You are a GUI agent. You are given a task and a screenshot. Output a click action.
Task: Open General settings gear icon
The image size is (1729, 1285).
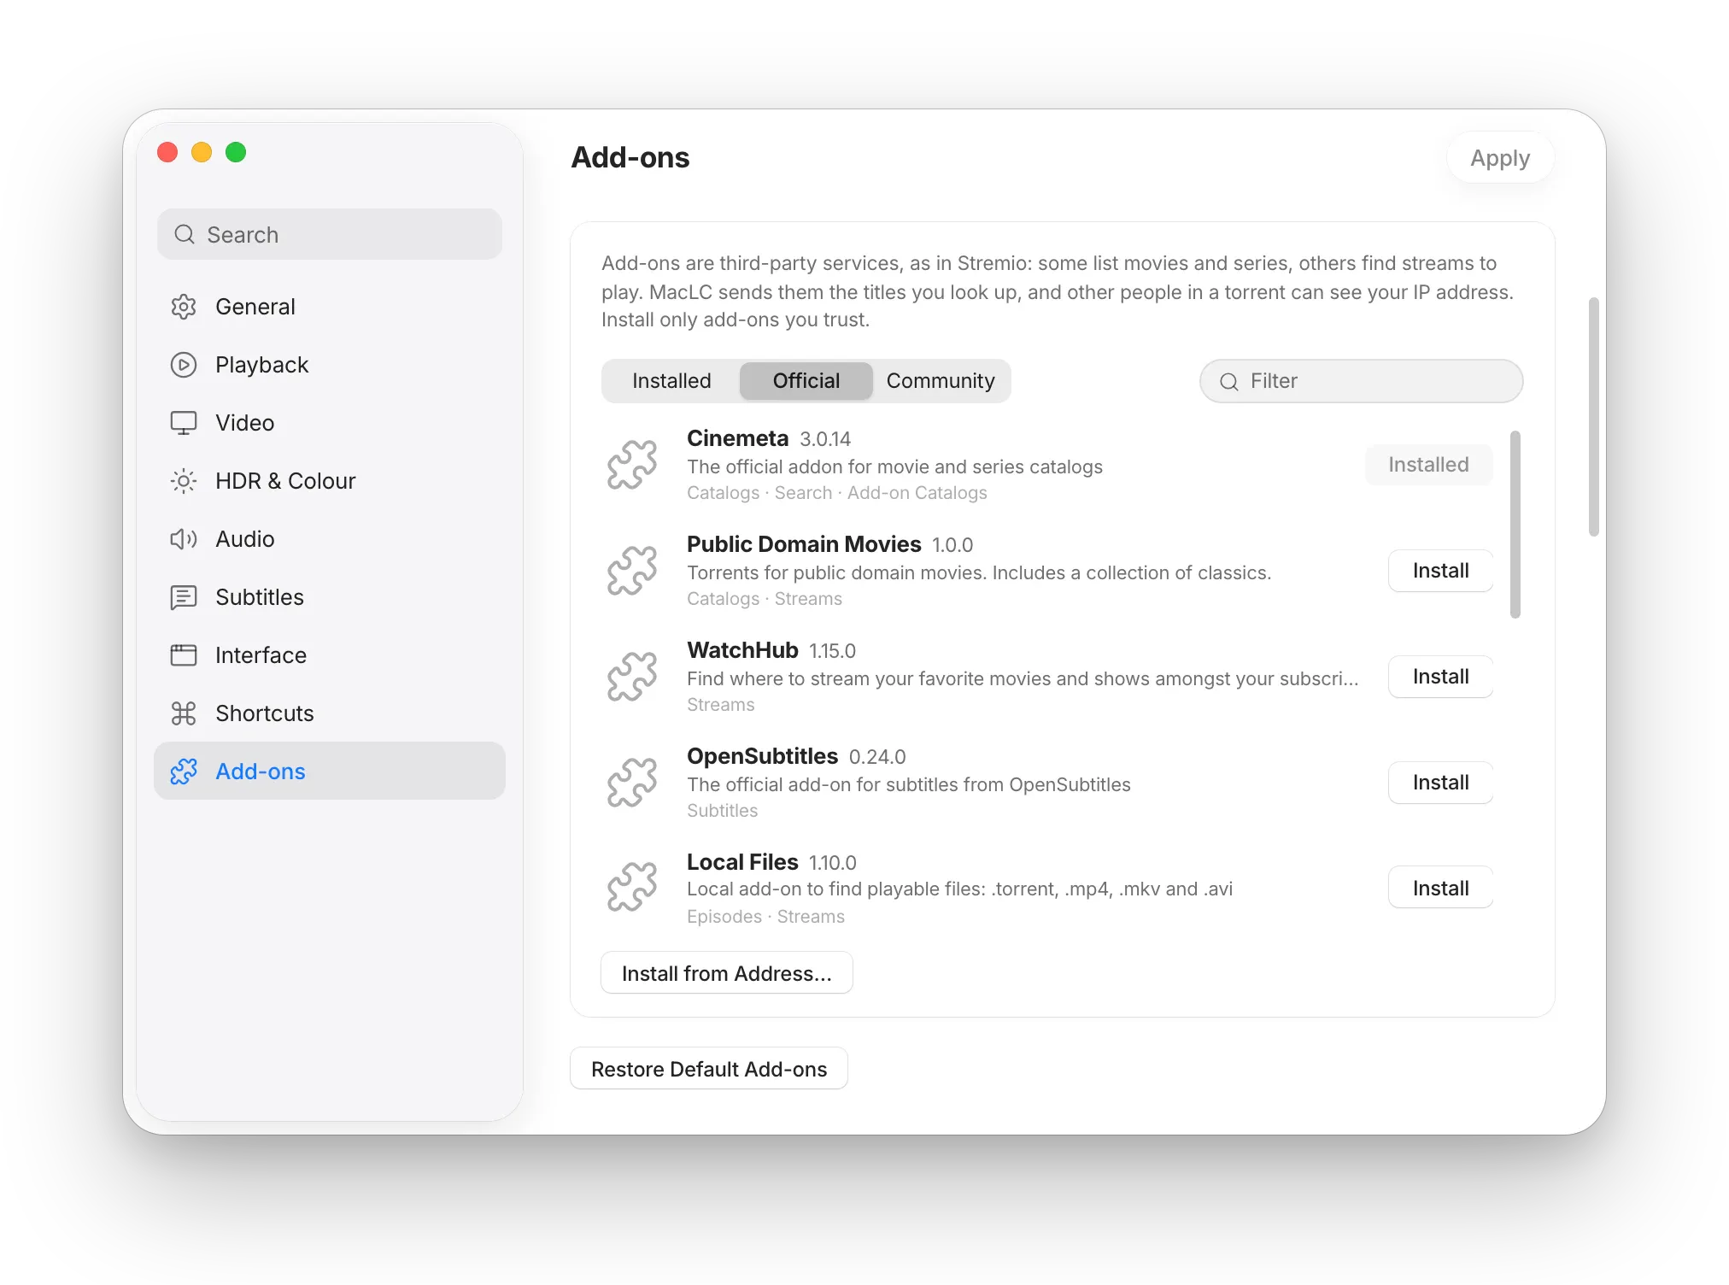pos(184,307)
